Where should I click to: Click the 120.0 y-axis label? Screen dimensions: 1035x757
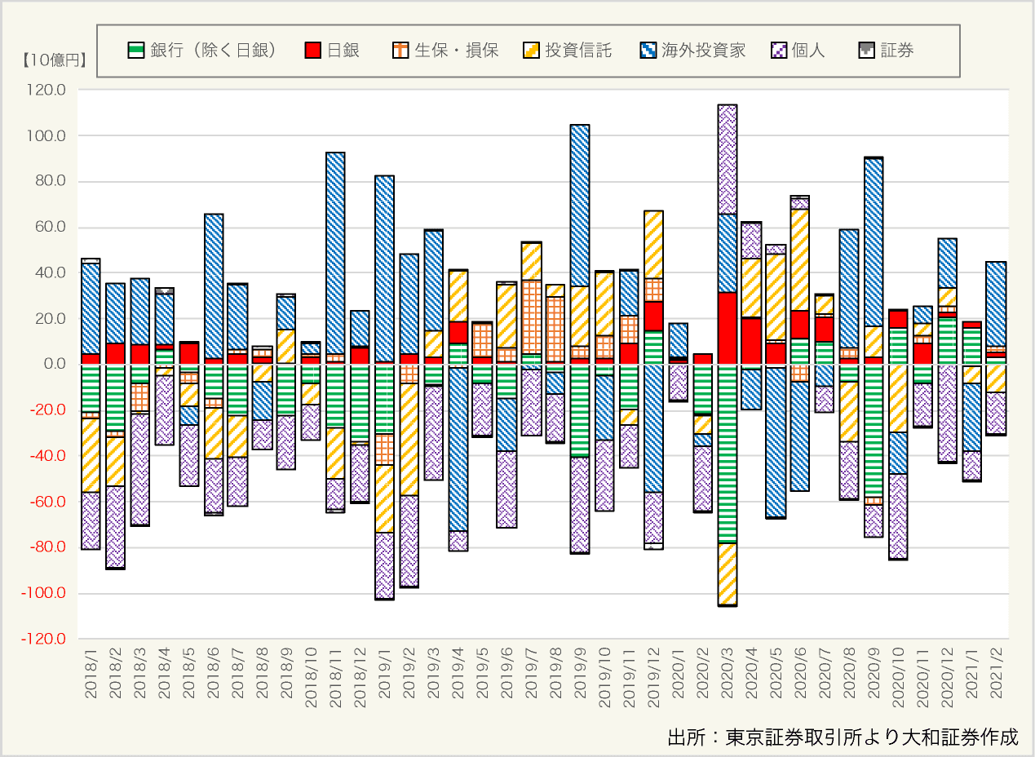point(49,90)
